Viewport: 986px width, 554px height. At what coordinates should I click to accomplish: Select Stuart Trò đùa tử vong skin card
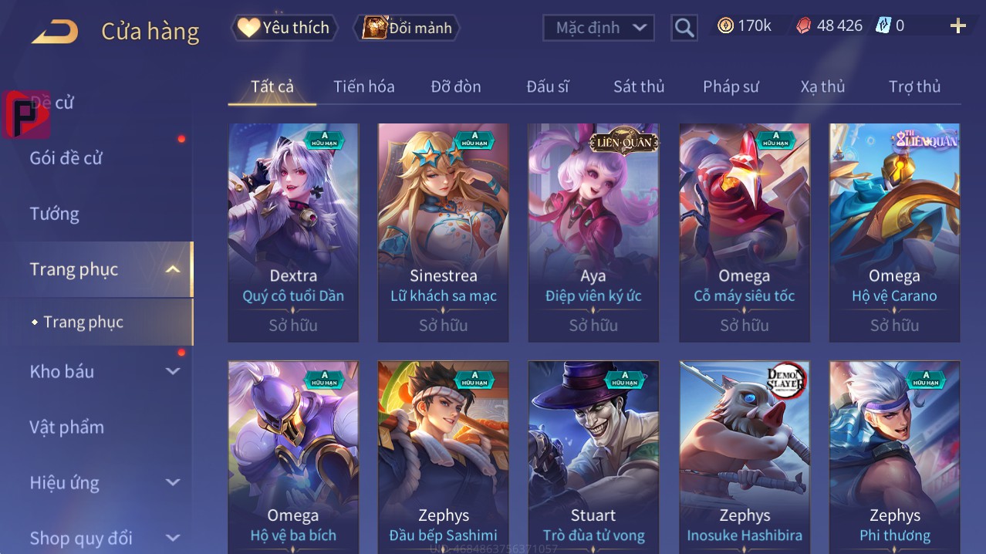[593, 455]
